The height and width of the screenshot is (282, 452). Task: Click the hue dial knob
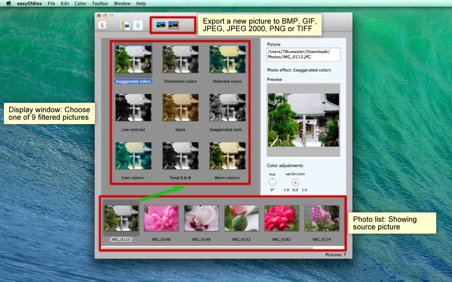(272, 182)
